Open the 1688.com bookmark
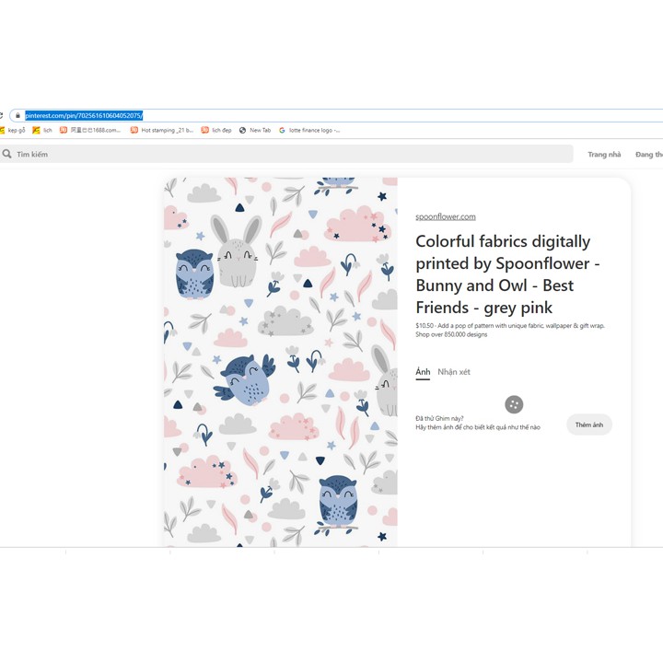663x663 pixels. point(90,130)
